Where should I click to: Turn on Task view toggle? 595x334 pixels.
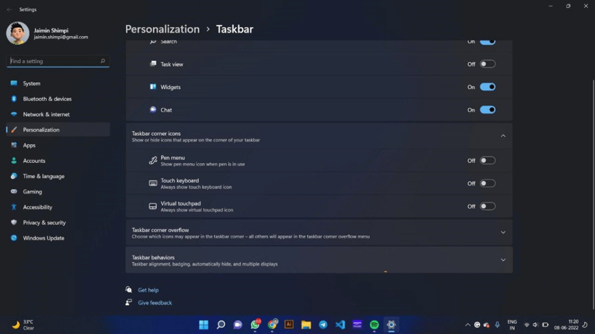488,64
